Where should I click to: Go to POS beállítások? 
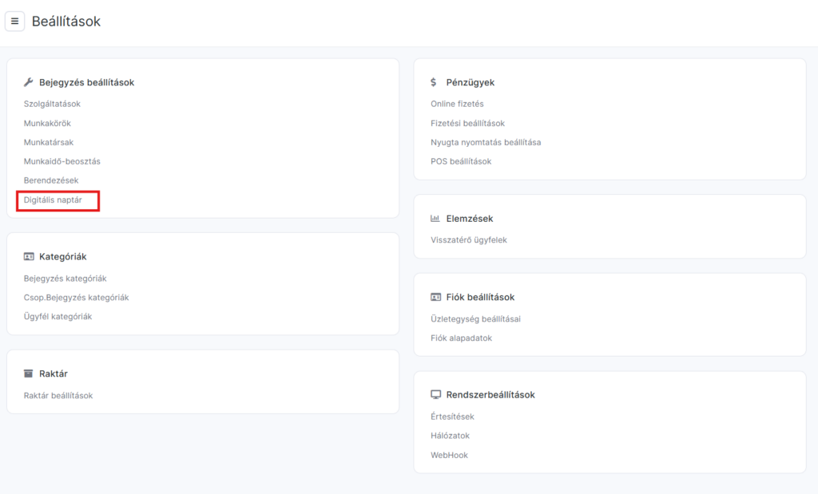[x=461, y=161]
